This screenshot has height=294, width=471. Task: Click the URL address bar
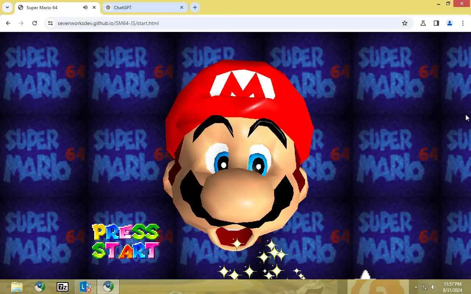pos(228,23)
